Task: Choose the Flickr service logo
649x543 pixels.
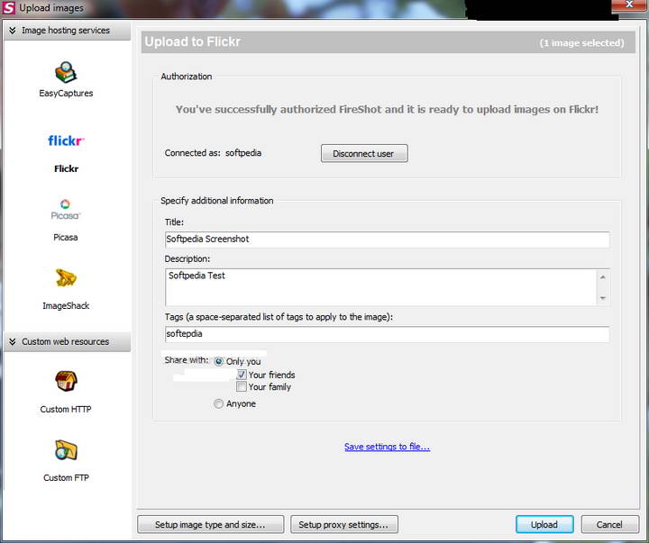Action: point(66,140)
